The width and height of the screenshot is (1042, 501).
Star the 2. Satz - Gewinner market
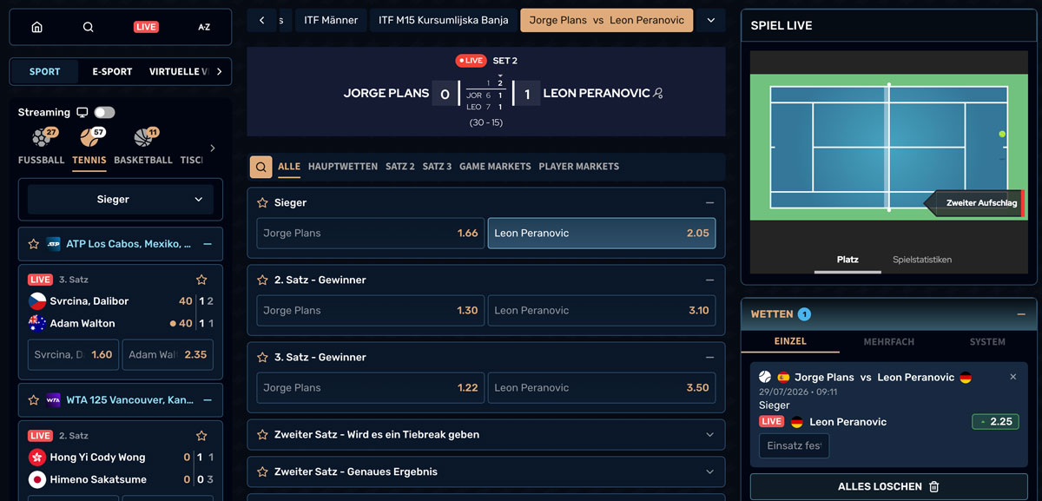pyautogui.click(x=262, y=280)
